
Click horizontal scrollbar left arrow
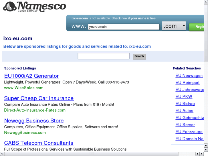2,154
